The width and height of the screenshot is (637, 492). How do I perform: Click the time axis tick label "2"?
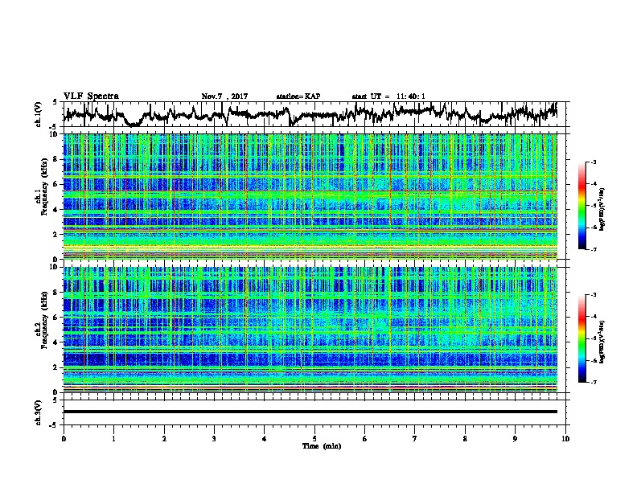point(164,439)
